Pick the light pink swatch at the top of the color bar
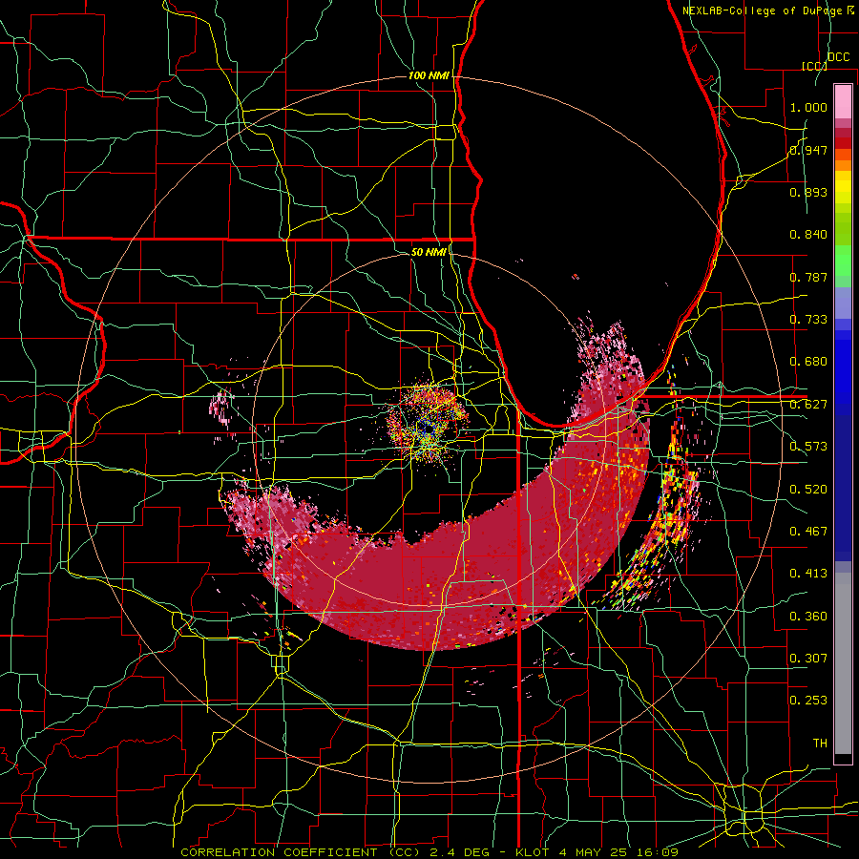 pos(843,102)
